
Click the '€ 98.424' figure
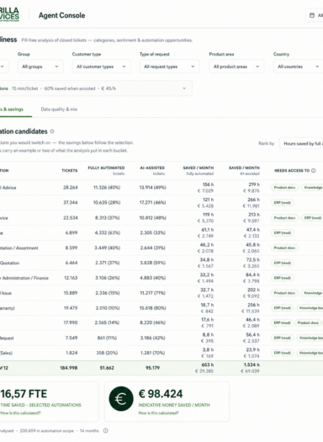pyautogui.click(x=161, y=394)
